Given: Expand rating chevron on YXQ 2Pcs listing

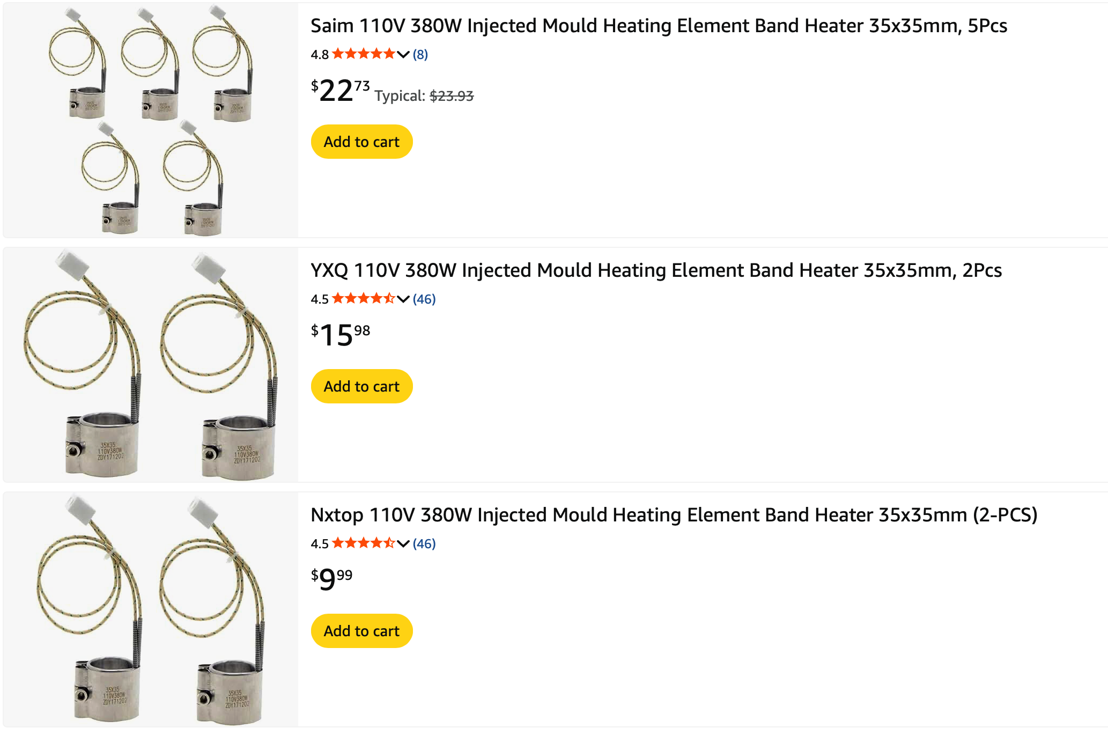Looking at the screenshot, I should point(403,299).
